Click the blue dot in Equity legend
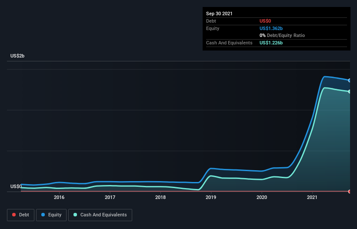357x229 pixels. (43, 215)
